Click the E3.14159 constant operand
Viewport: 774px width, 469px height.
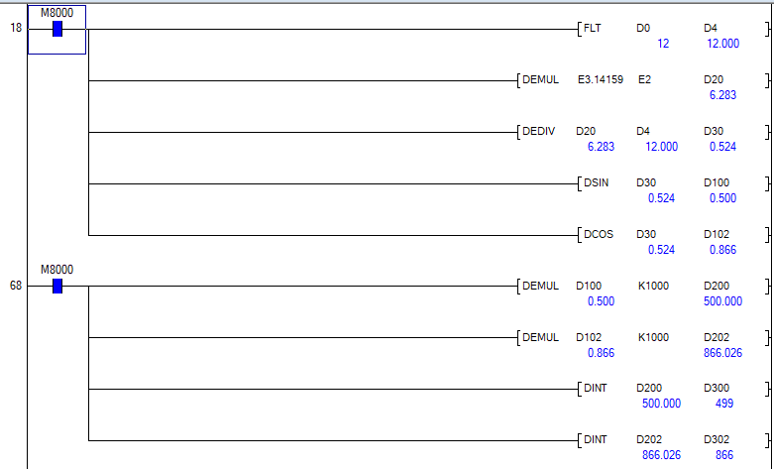point(600,79)
